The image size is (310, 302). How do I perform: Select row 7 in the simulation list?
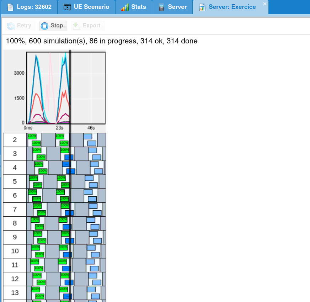pyautogui.click(x=15, y=209)
